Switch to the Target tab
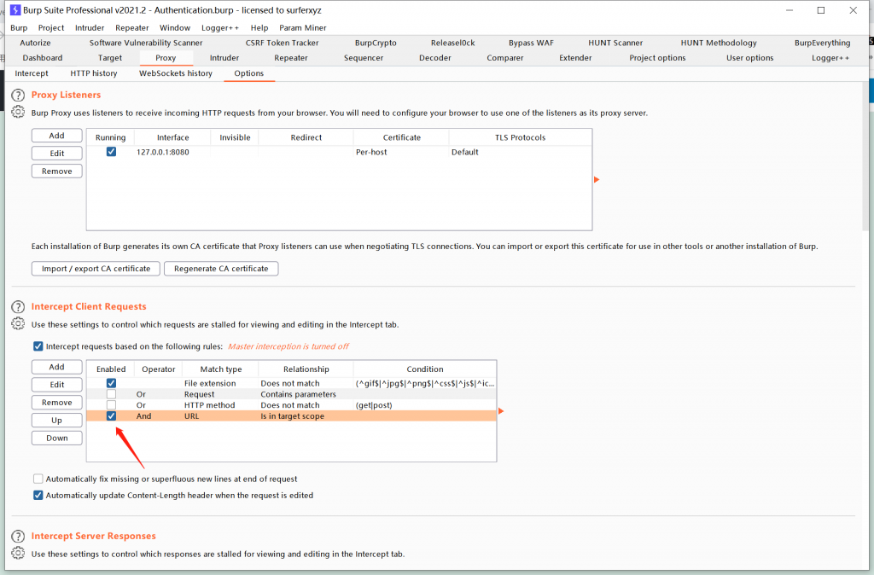Image resolution: width=874 pixels, height=575 pixels. click(x=110, y=58)
